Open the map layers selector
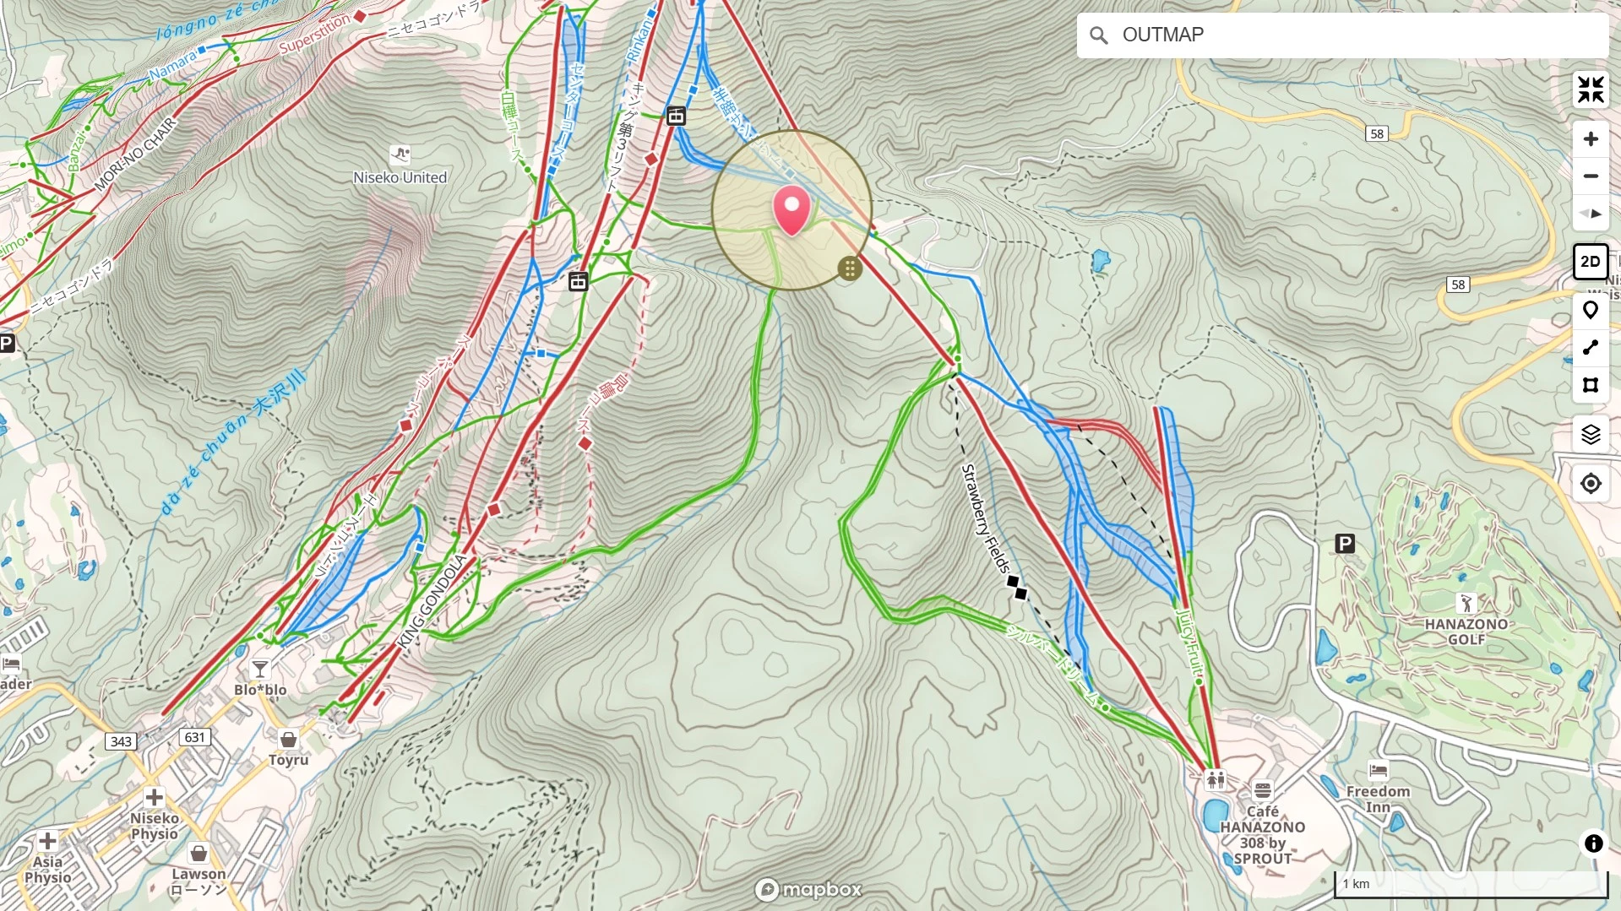Screen dimensions: 1621x911 click(x=1591, y=435)
